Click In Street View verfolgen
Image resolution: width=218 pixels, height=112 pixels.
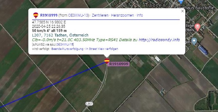[x=102, y=49]
